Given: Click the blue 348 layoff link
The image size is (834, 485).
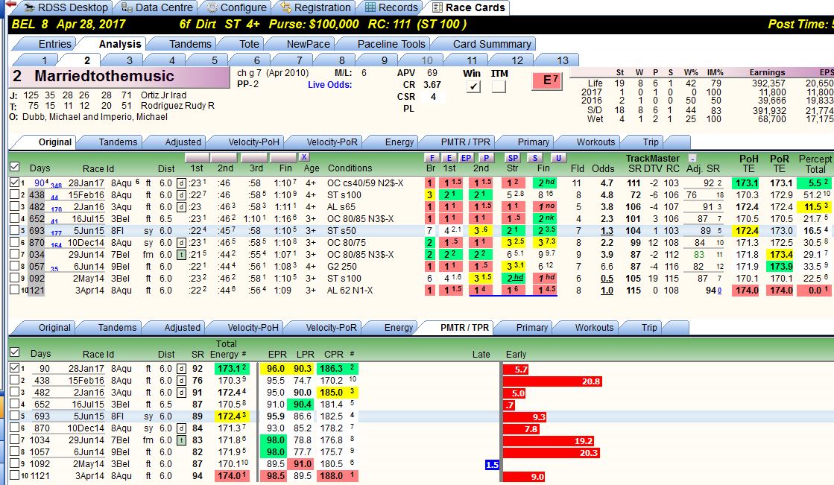Looking at the screenshot, I should (x=56, y=186).
